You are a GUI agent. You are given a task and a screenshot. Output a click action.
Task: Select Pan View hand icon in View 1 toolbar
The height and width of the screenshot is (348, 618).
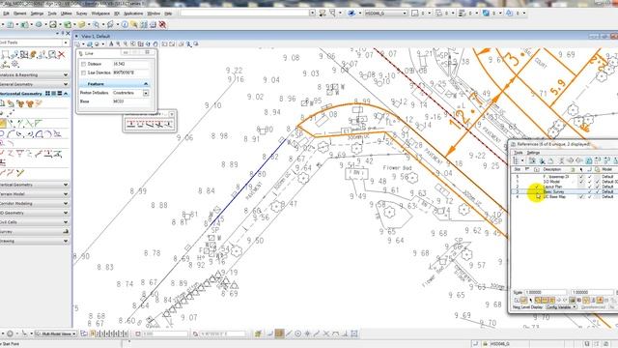coord(155,44)
